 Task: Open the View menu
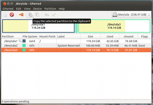coord(27,9)
